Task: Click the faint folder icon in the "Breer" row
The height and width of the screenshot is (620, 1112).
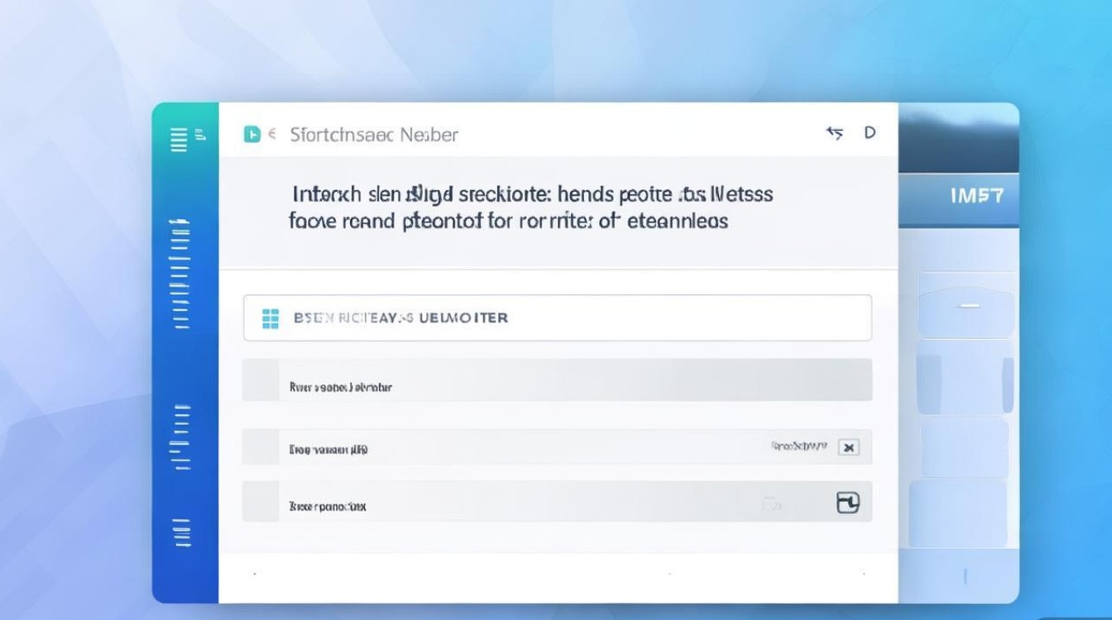Action: pyautogui.click(x=771, y=503)
